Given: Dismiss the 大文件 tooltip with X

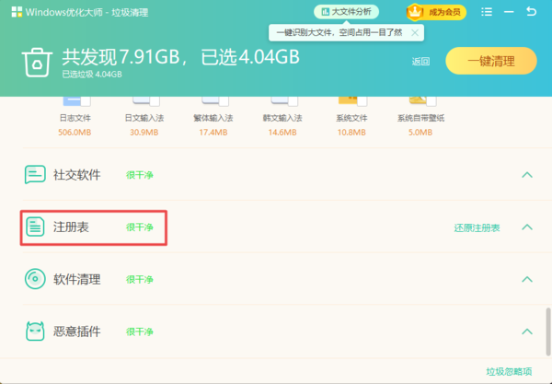Looking at the screenshot, I should point(416,32).
